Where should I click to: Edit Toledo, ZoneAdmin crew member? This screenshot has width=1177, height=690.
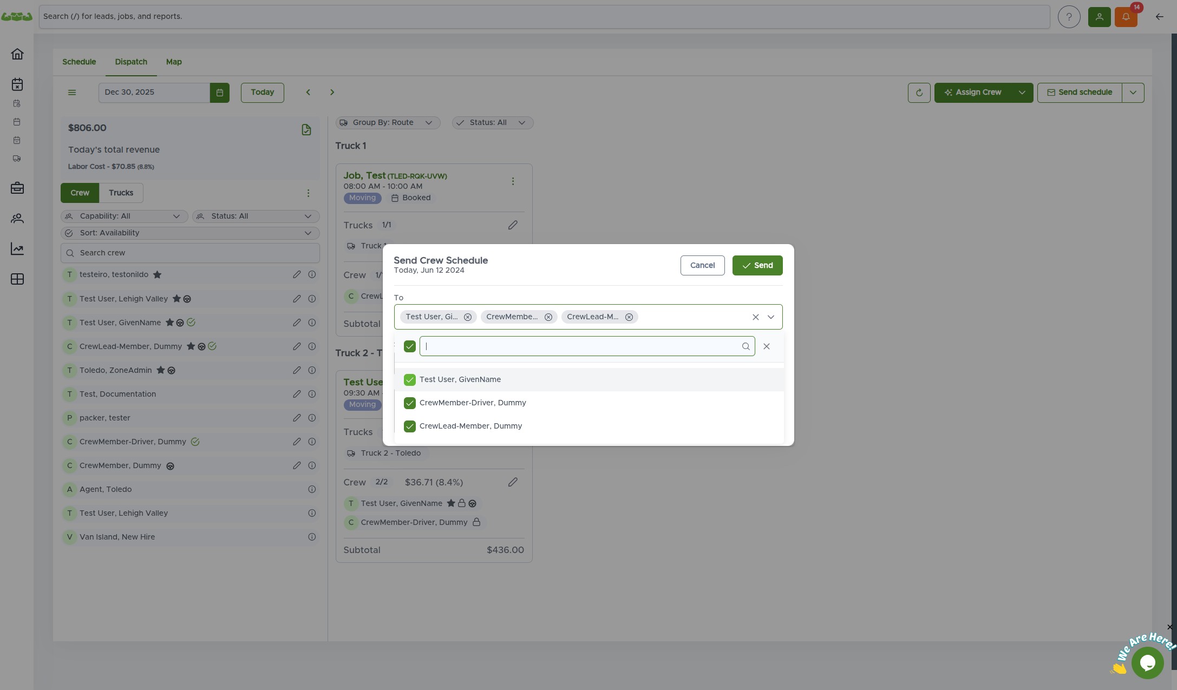point(297,370)
